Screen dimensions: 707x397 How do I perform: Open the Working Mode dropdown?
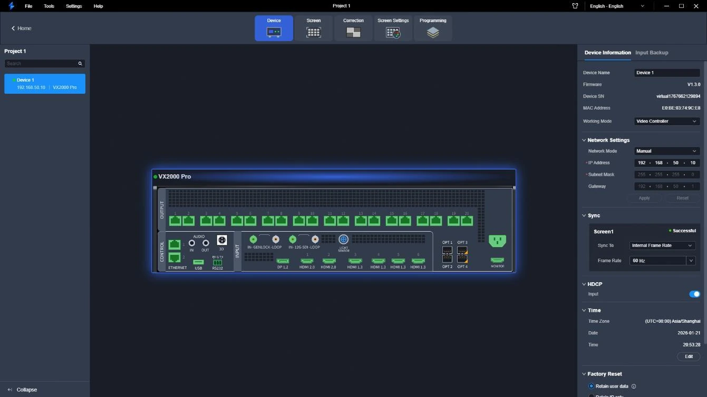[667, 121]
